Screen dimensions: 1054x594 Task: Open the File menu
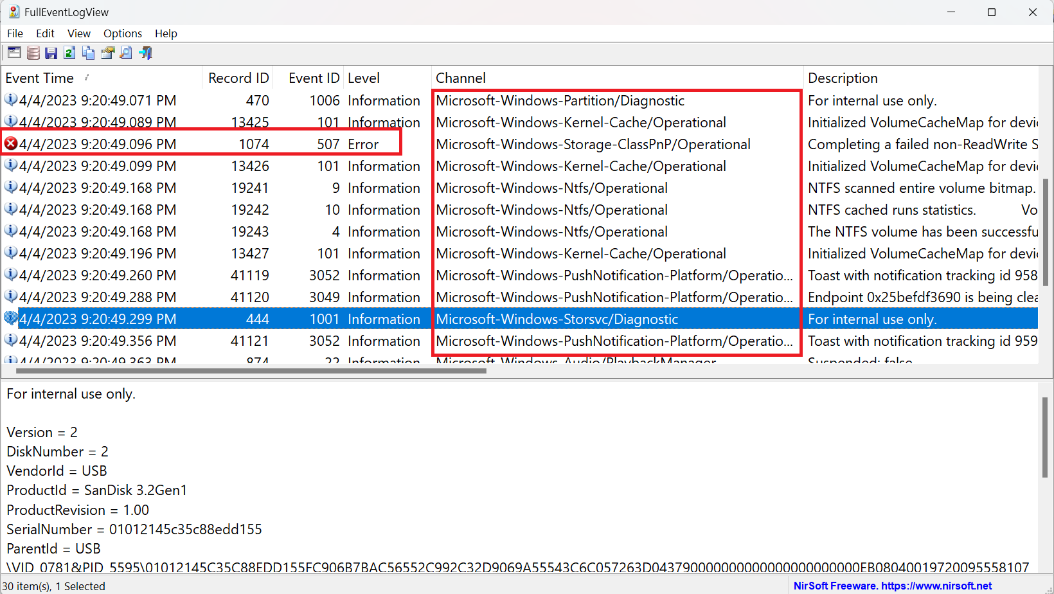pyautogui.click(x=15, y=33)
